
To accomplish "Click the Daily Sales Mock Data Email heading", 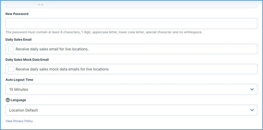I will (27, 60).
